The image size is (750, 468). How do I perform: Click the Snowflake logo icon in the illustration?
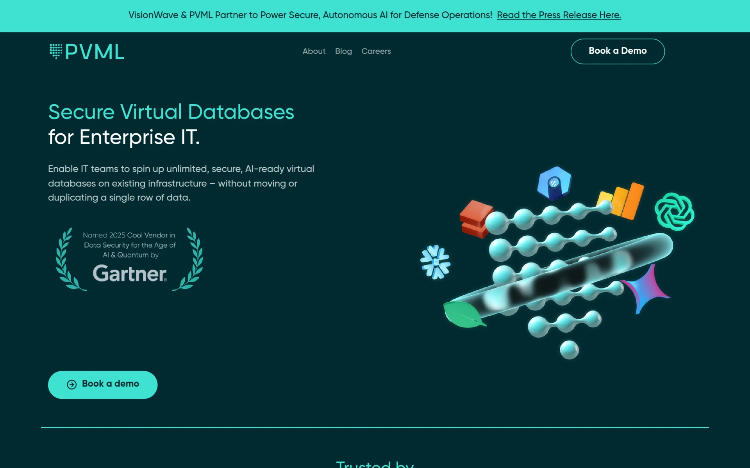435,262
